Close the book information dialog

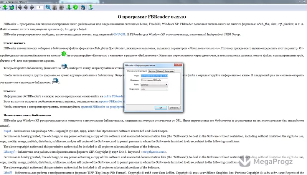(x=178, y=65)
